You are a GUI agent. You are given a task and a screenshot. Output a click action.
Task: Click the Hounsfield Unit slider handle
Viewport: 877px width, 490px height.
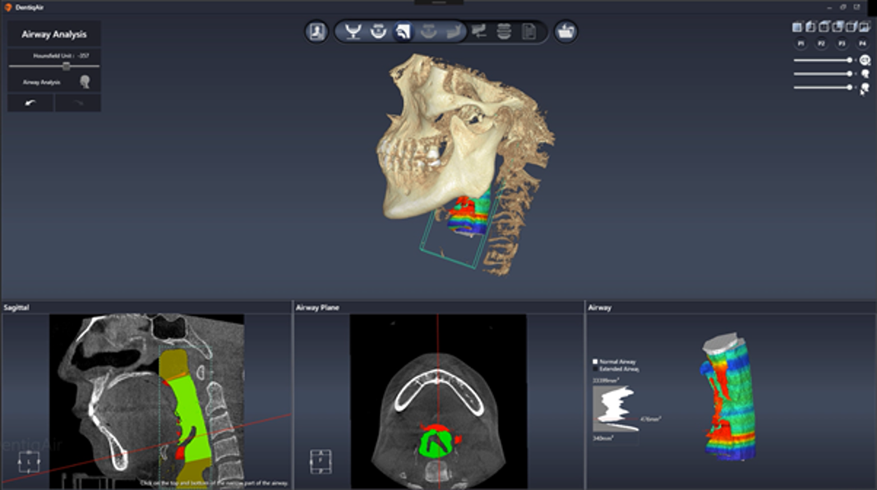(66, 66)
